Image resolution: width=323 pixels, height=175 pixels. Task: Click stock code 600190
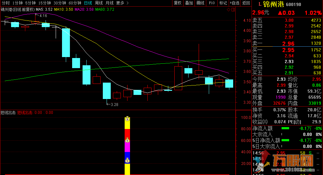[x=294, y=4]
